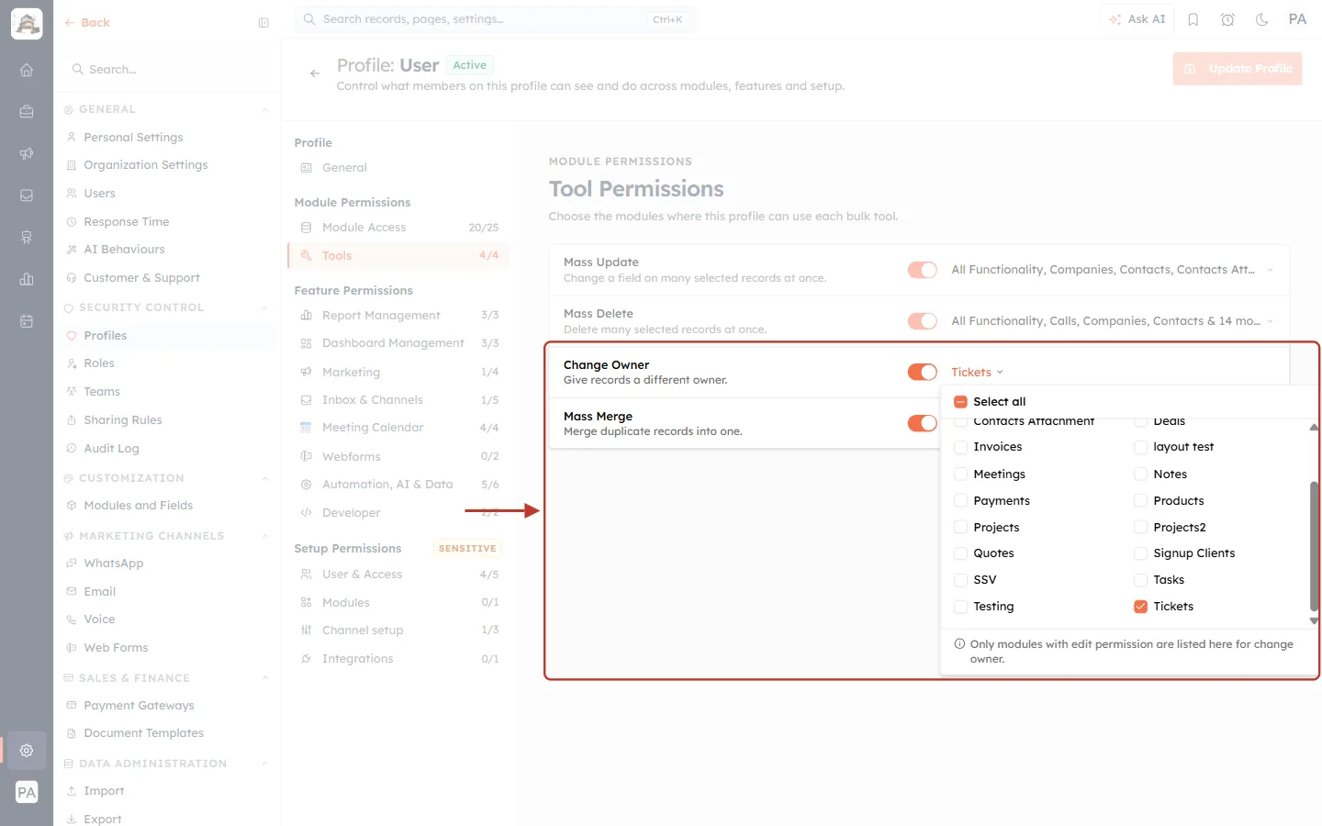This screenshot has width=1322, height=826.
Task: Click the organization logo at top left
Action: point(27,24)
